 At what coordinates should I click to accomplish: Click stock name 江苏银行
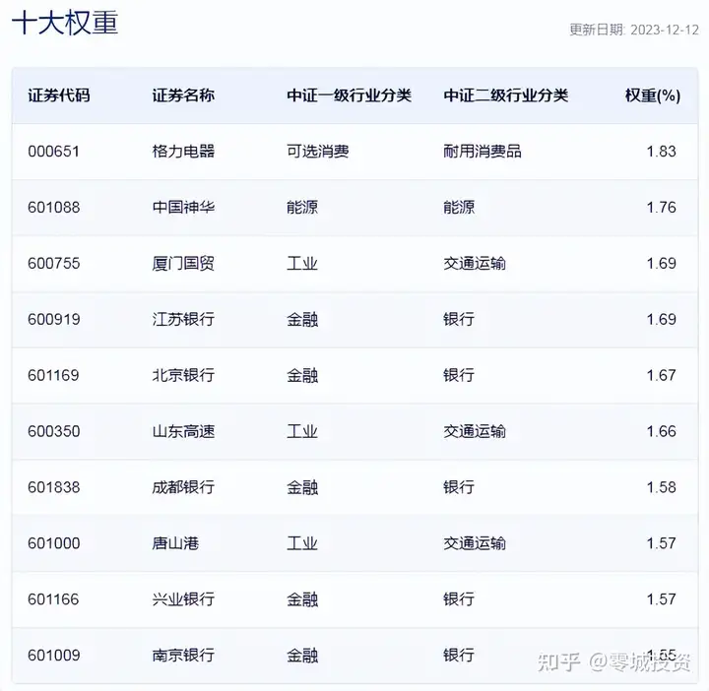(x=183, y=319)
